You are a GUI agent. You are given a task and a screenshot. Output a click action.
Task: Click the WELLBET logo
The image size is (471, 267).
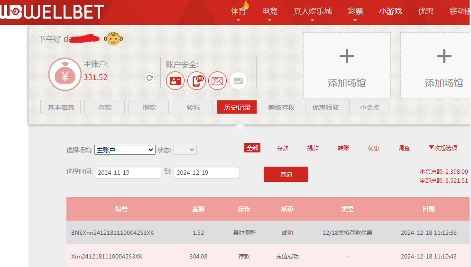click(52, 12)
